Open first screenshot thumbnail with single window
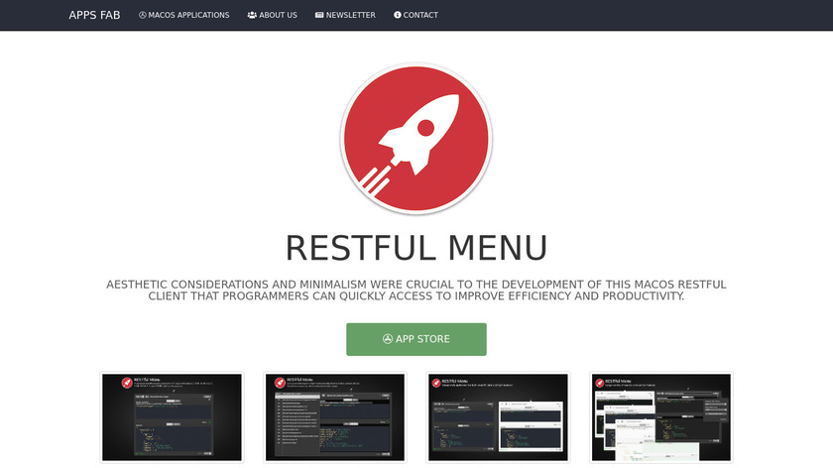This screenshot has width=833, height=468. 173,417
